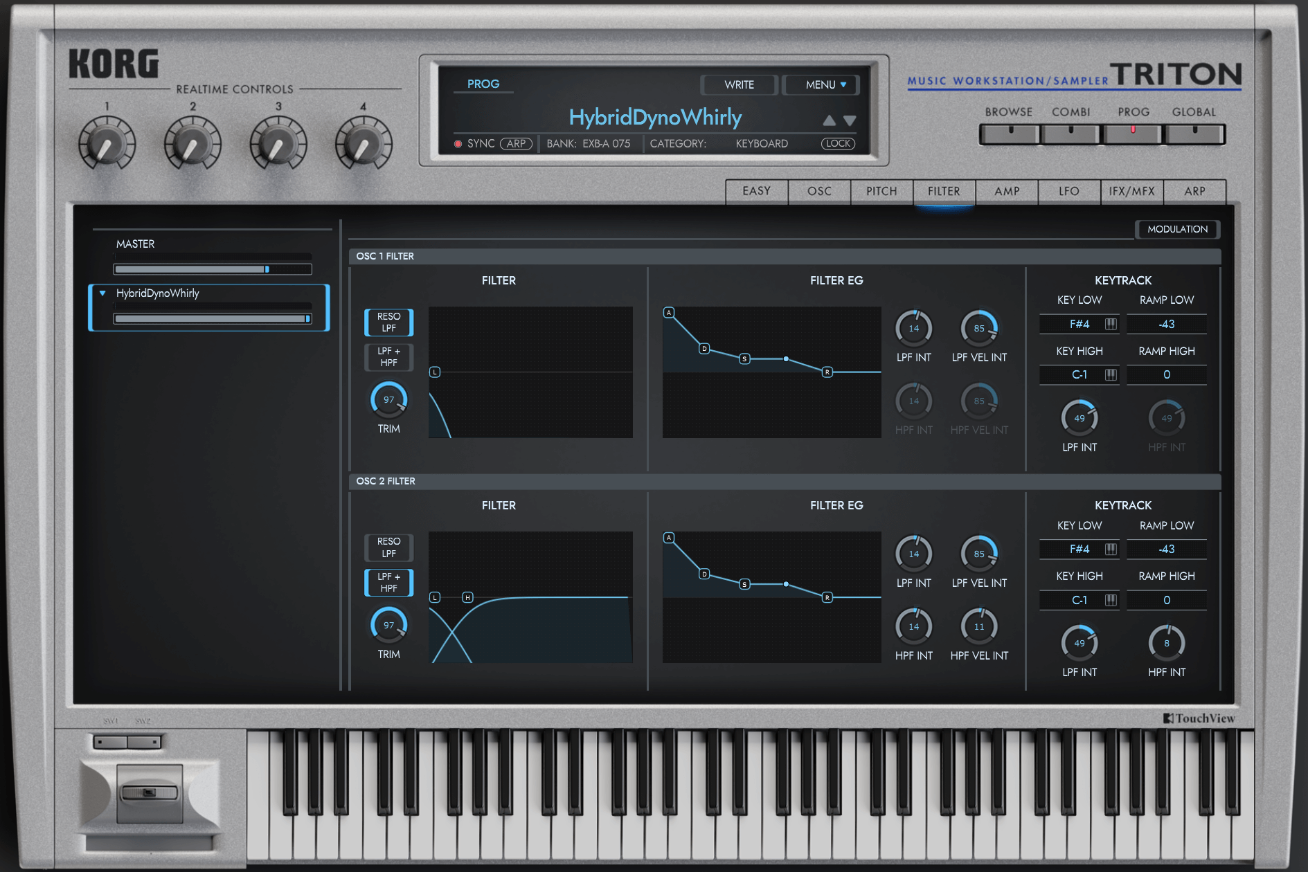Select next program with down arrow
The height and width of the screenshot is (872, 1308).
tap(850, 120)
